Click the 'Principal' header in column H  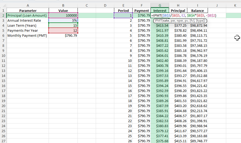click(178, 11)
